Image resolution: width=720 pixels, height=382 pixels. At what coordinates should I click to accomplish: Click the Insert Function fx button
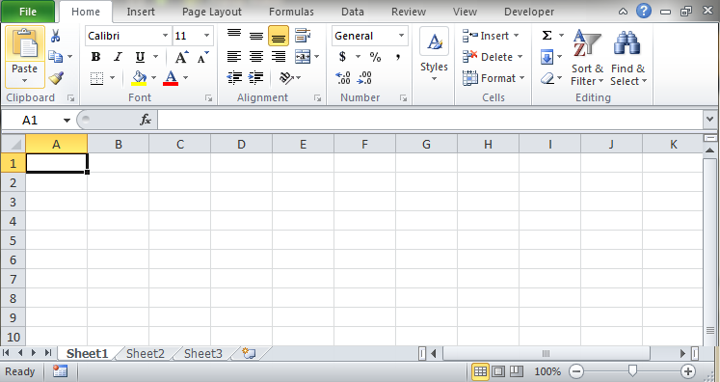point(146,120)
